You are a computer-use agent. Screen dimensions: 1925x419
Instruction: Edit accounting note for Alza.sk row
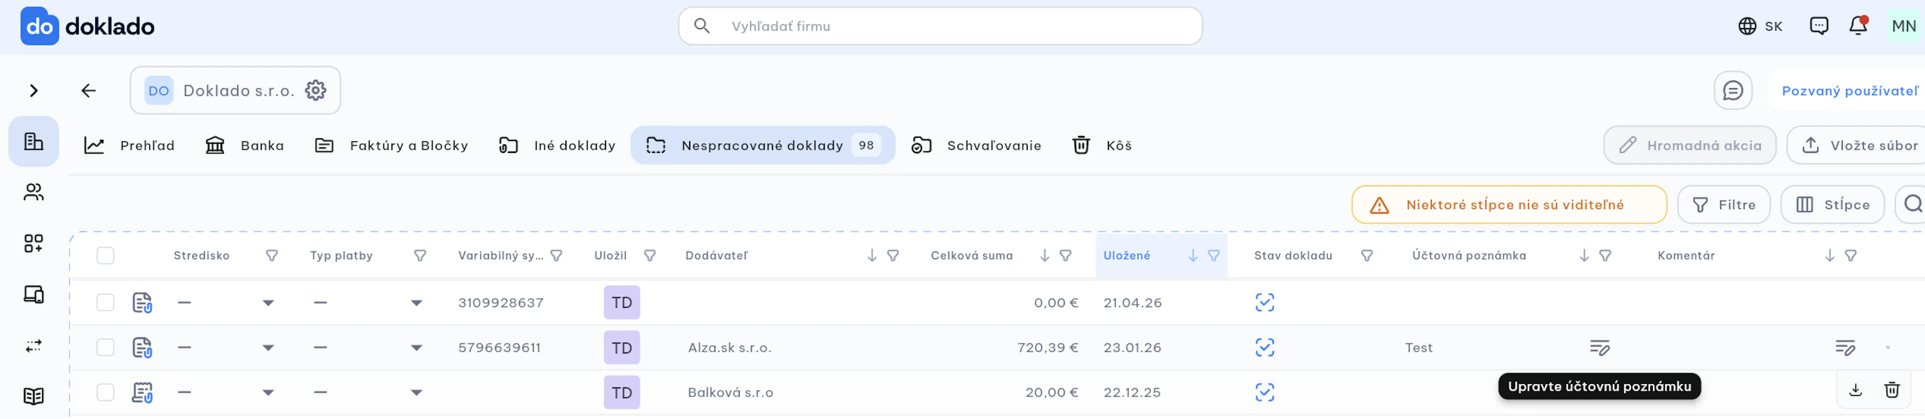tap(1599, 347)
